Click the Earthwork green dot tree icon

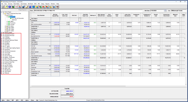[x=9, y=17]
